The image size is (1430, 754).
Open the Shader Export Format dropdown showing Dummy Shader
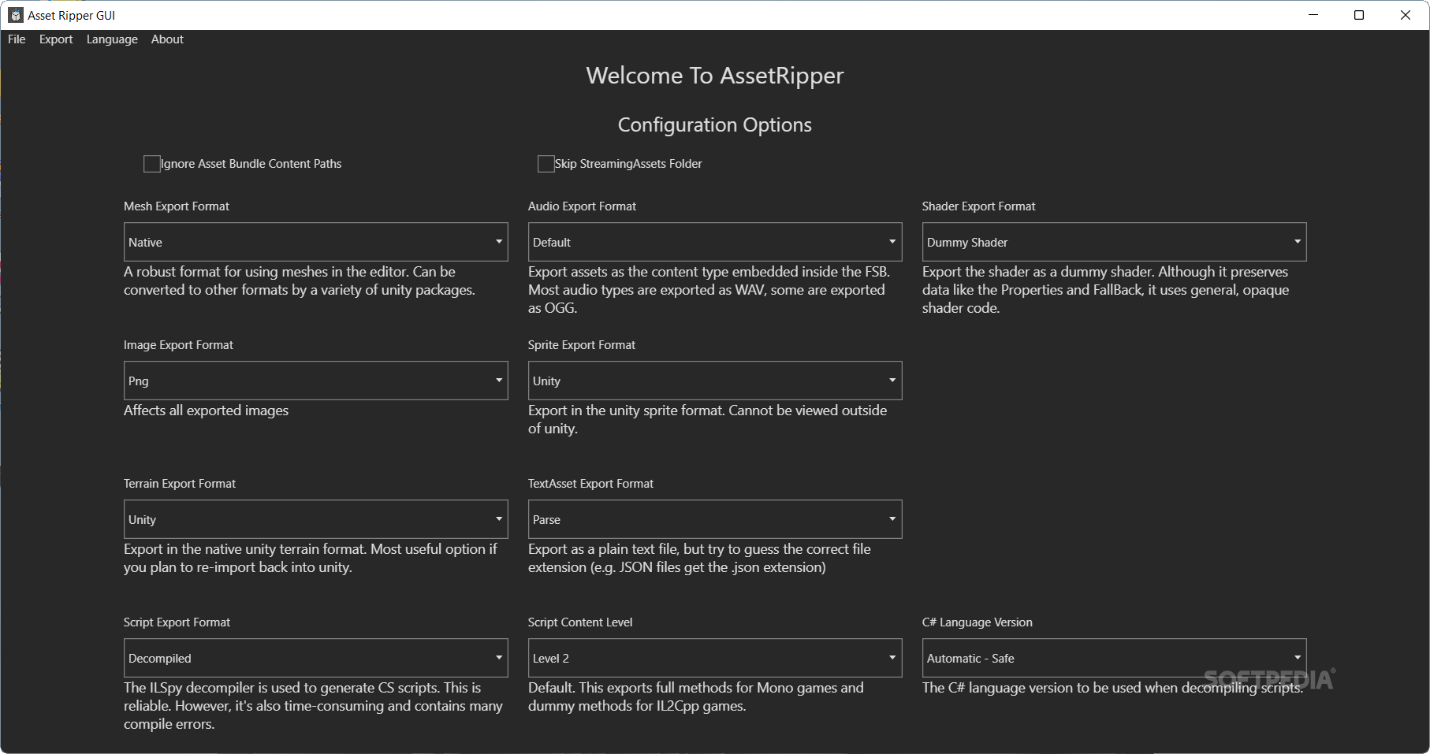point(1114,242)
